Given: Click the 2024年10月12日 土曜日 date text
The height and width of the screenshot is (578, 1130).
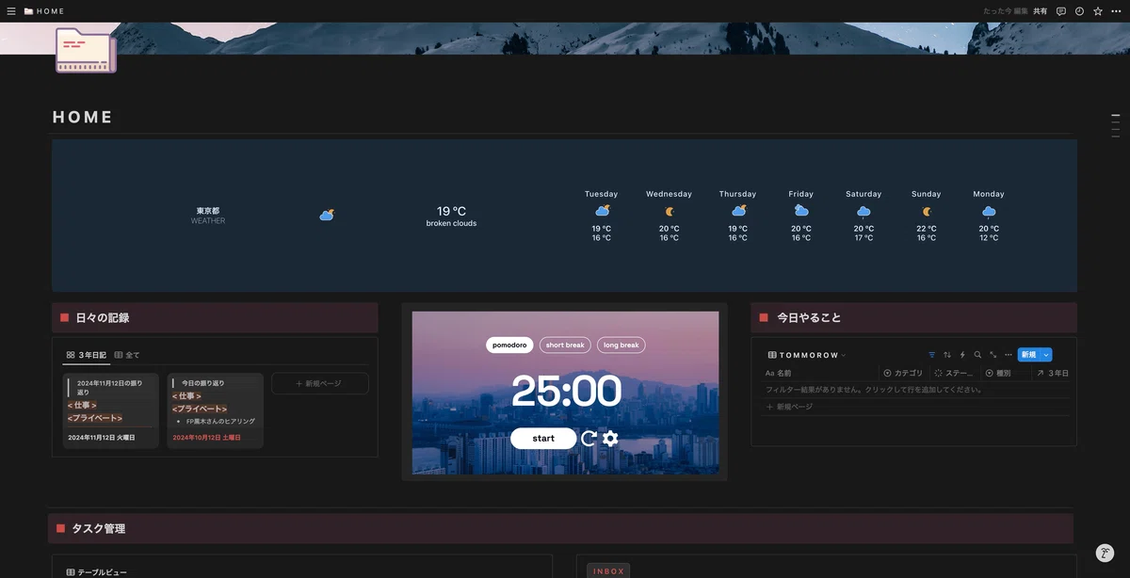Looking at the screenshot, I should (x=205, y=438).
